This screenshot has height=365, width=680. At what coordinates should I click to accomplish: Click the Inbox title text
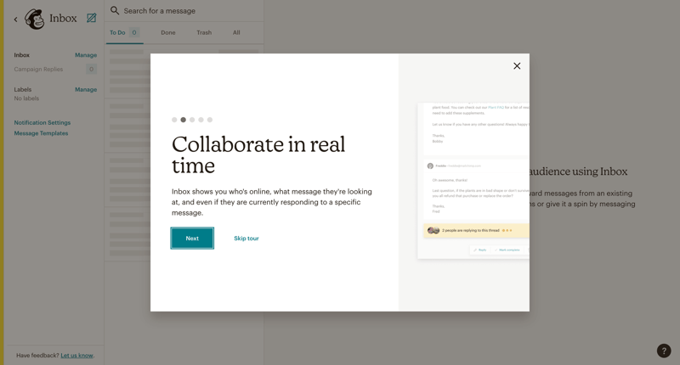[63, 18]
